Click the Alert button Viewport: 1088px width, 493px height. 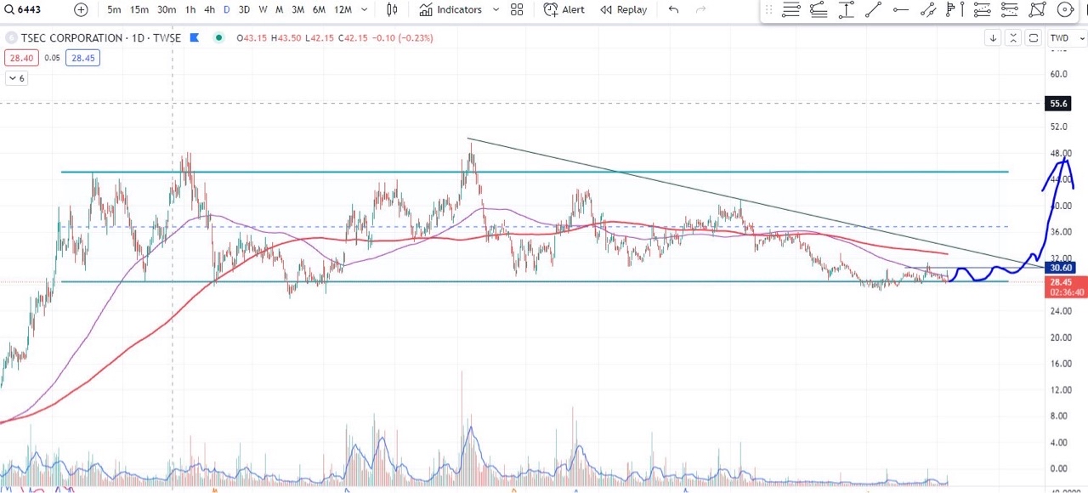click(x=564, y=9)
